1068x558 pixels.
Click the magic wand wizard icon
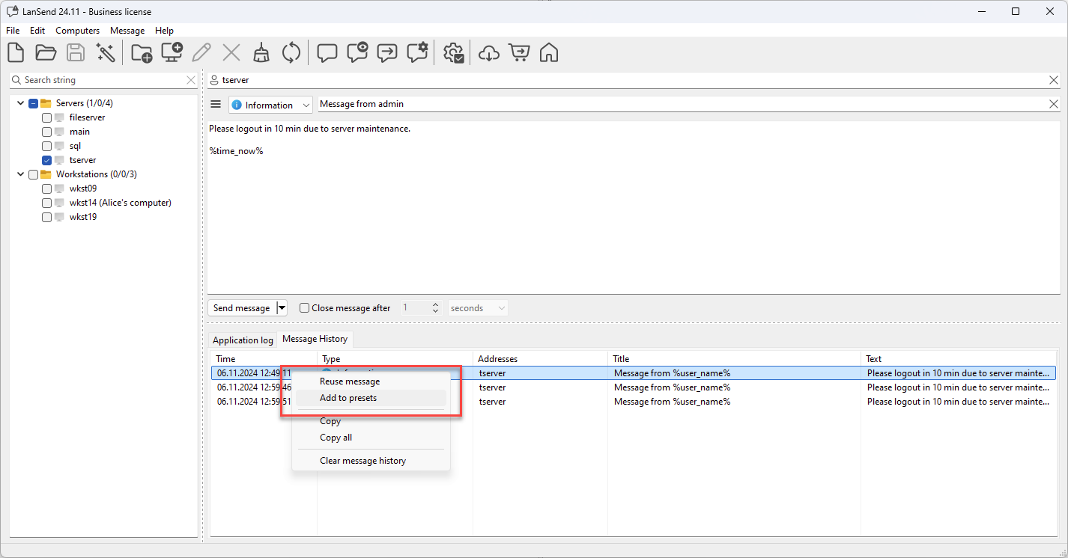click(106, 53)
